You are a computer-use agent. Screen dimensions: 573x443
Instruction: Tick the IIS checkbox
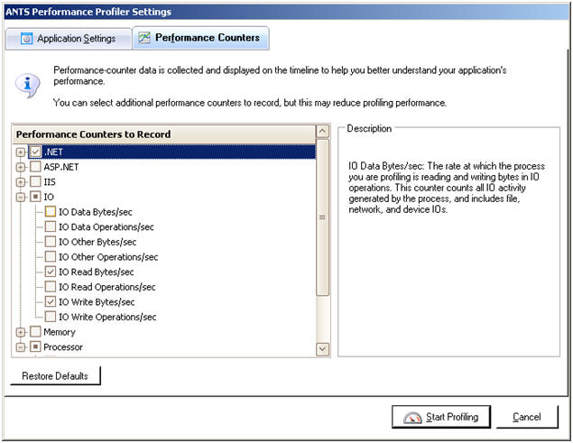[x=35, y=181]
